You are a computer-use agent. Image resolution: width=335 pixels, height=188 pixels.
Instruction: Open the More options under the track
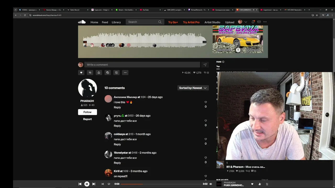click(x=125, y=73)
